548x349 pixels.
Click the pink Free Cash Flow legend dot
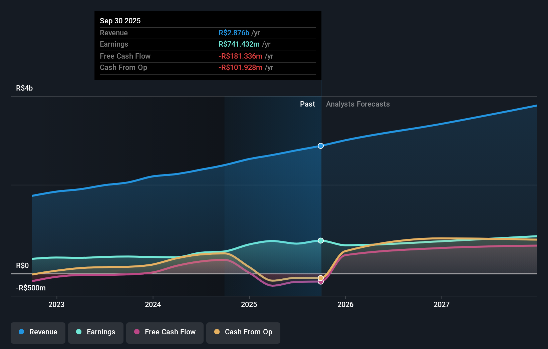[137, 332]
